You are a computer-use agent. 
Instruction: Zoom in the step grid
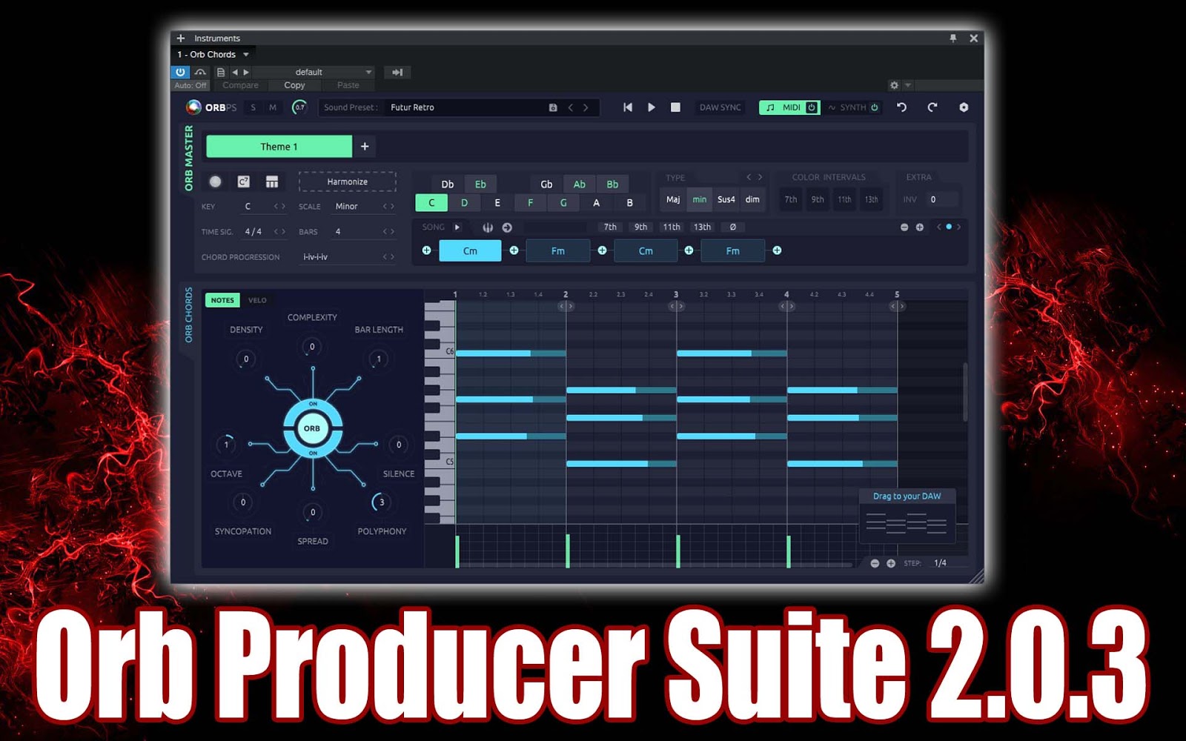[x=891, y=563]
